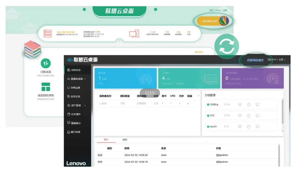299x175 pixels.
Task: Click the green status dot beside AIO
Action: 208,115
